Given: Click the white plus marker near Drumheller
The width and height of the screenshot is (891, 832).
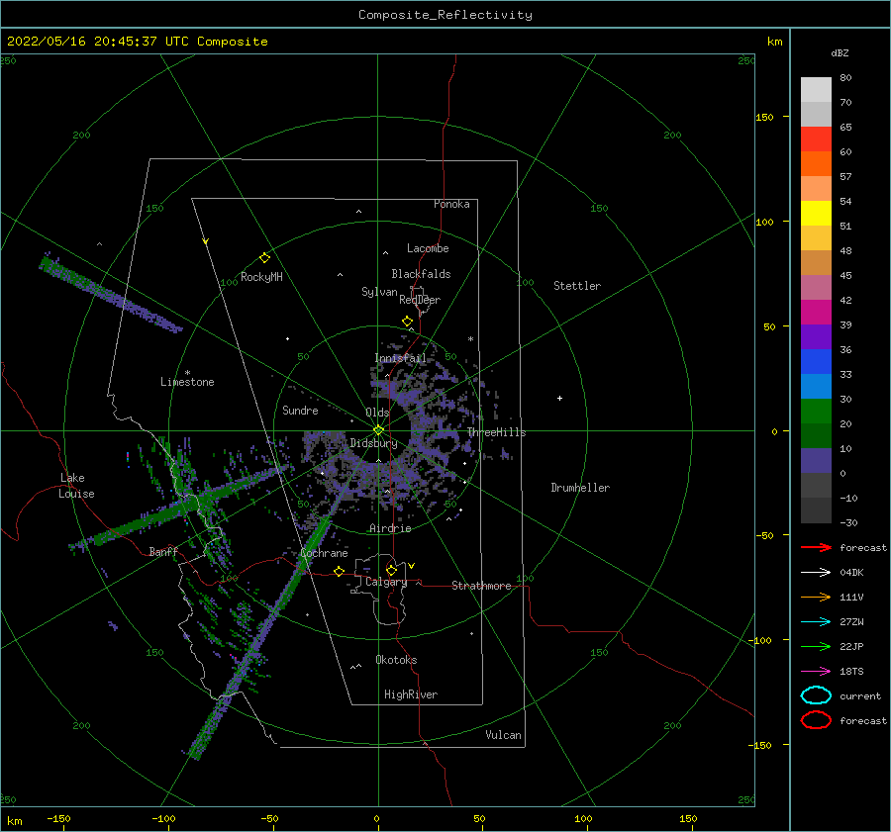Looking at the screenshot, I should [x=559, y=398].
